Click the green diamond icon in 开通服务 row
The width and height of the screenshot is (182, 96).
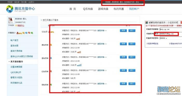coord(32,33)
